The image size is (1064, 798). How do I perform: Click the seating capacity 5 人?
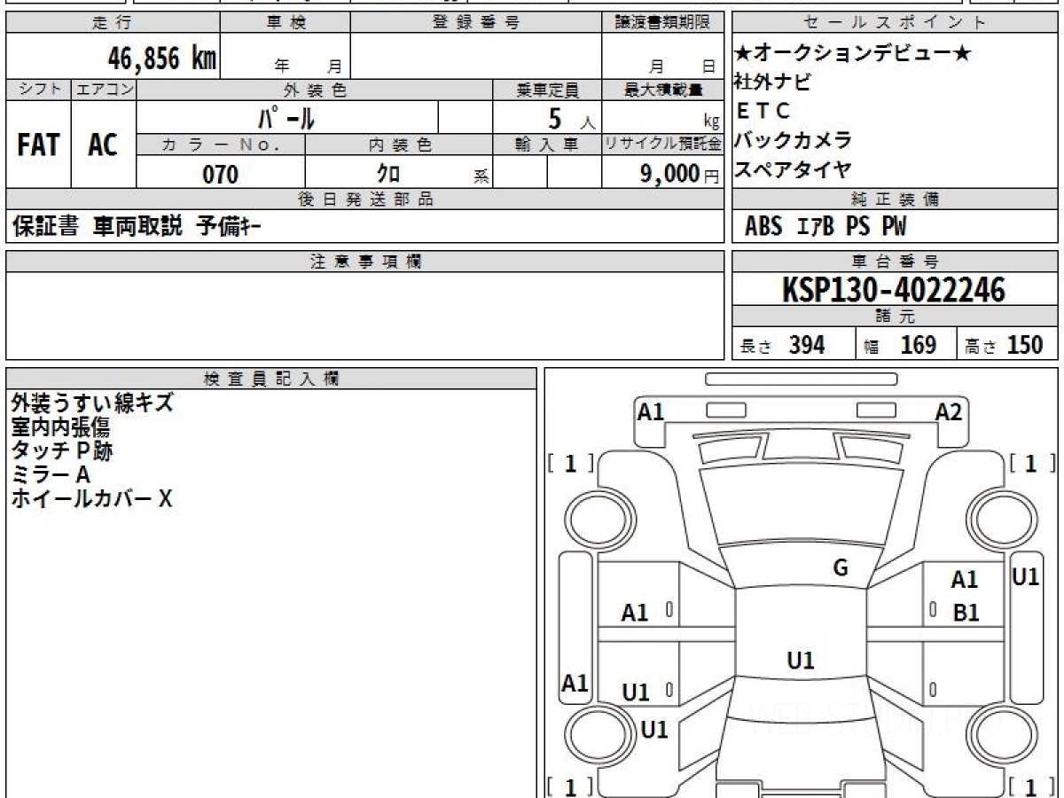[572, 118]
